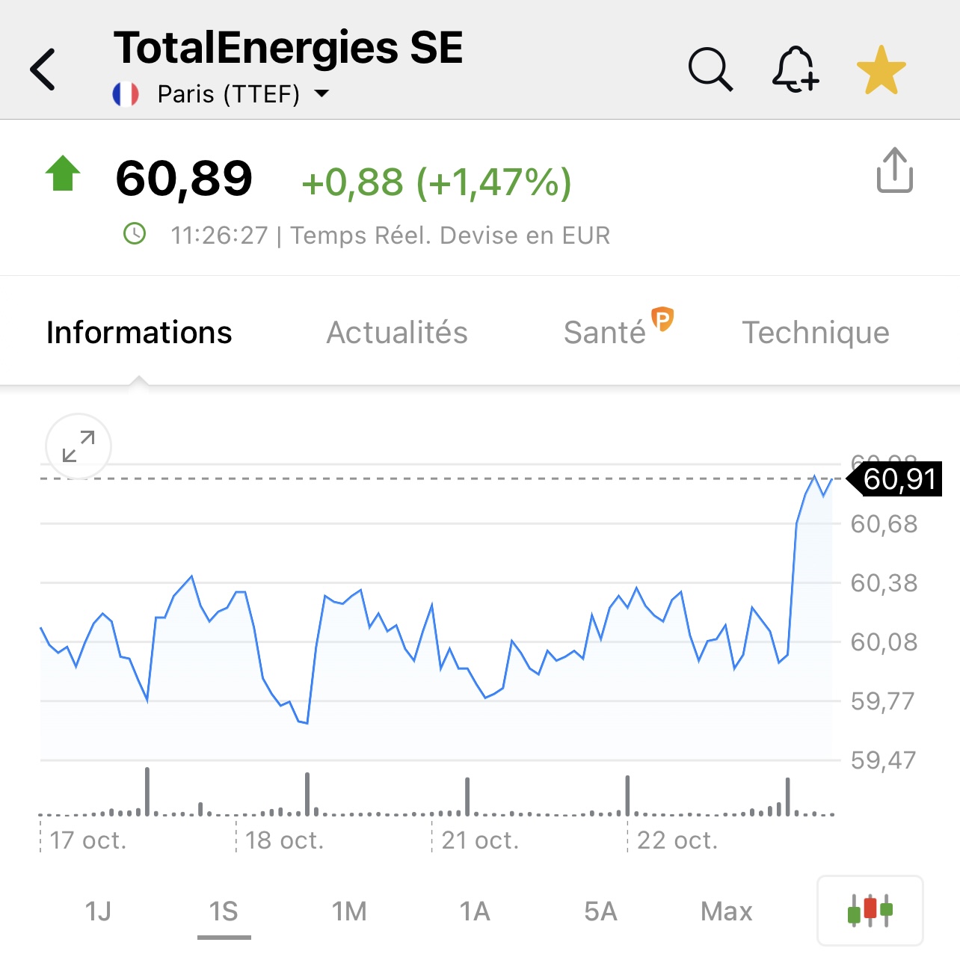Image resolution: width=960 pixels, height=960 pixels.
Task: Select the 1J chart timeframe
Action: 98,911
